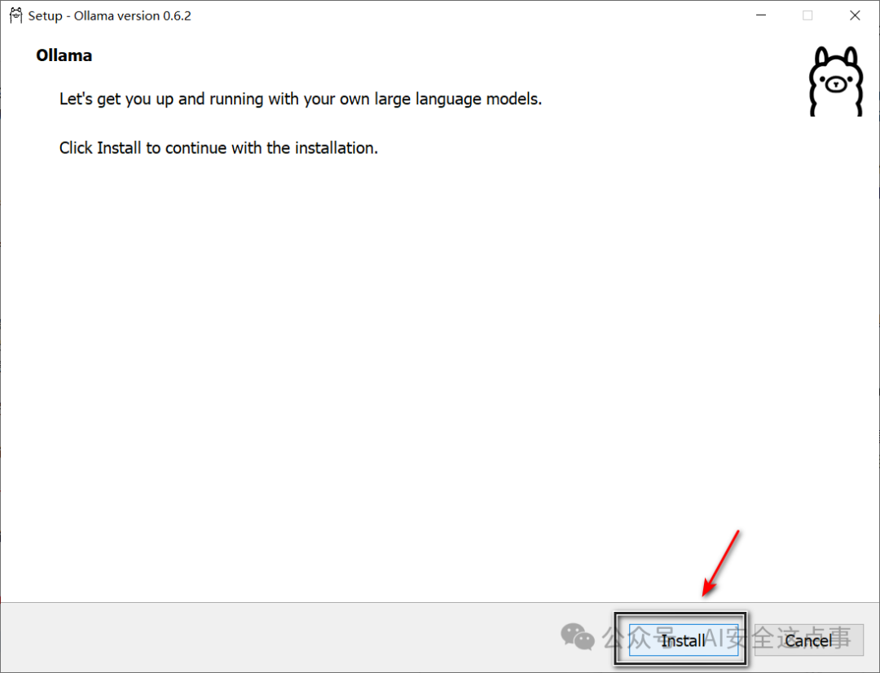Click the text "Click Install to continue with the installation."
The image size is (880, 673).
(219, 148)
